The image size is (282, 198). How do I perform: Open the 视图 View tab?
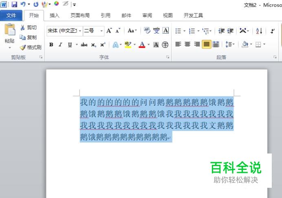(x=168, y=16)
